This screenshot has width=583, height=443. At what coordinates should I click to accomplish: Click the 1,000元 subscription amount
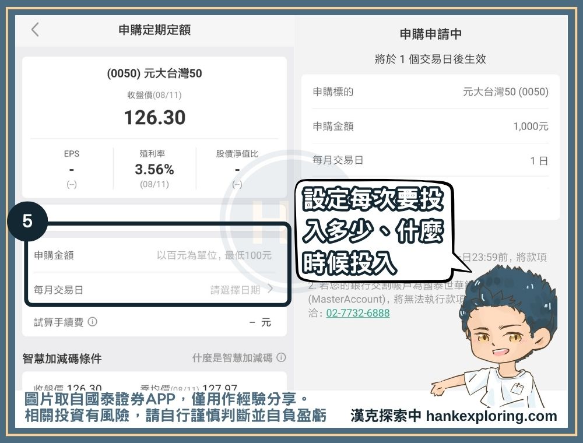[x=531, y=126]
